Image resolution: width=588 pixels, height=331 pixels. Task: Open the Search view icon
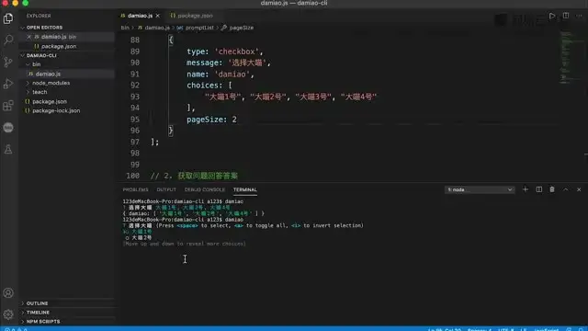click(x=8, y=40)
